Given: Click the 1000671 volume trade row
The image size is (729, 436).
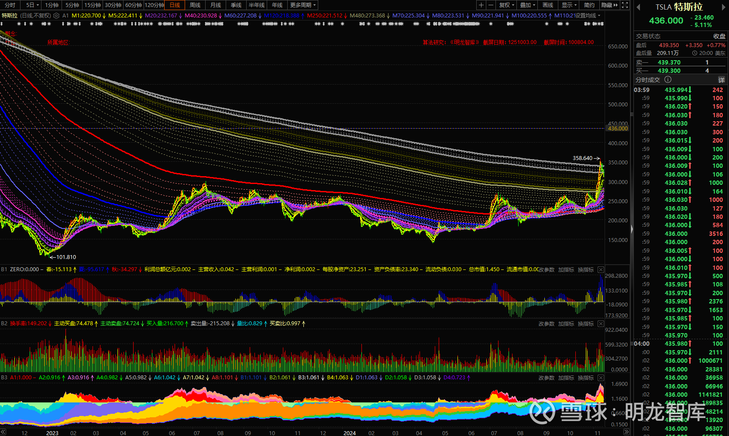Looking at the screenshot, I should (680, 361).
